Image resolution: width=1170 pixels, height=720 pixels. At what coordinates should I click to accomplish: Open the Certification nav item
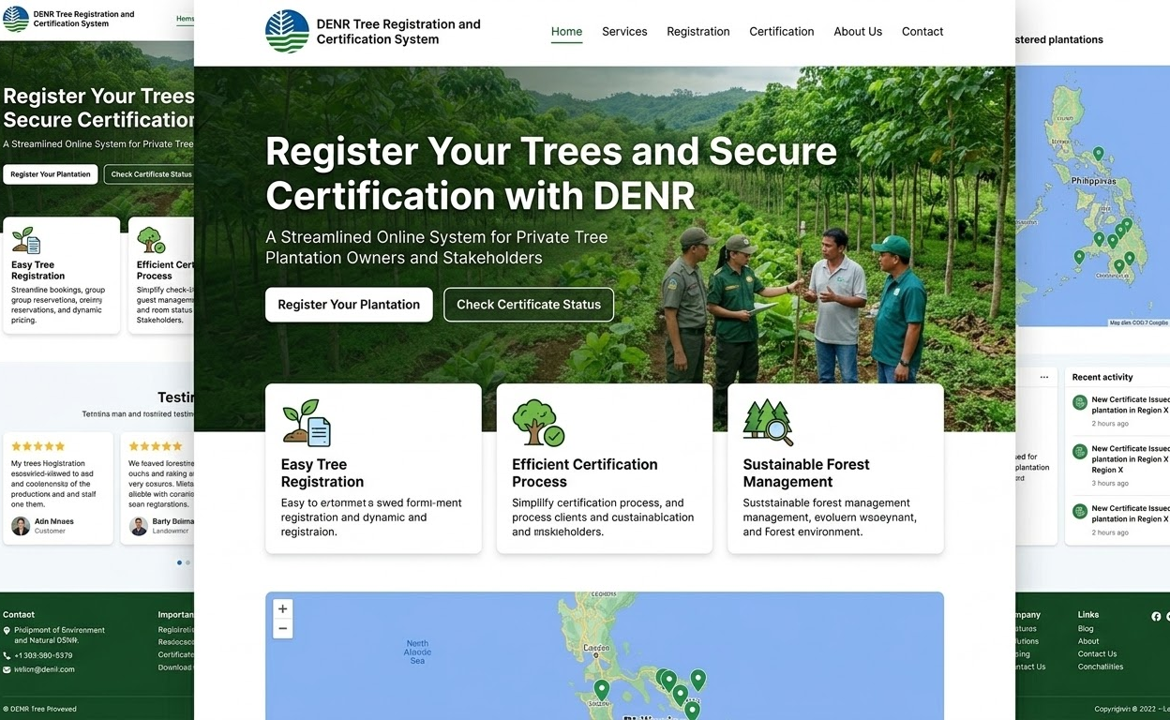coord(782,31)
